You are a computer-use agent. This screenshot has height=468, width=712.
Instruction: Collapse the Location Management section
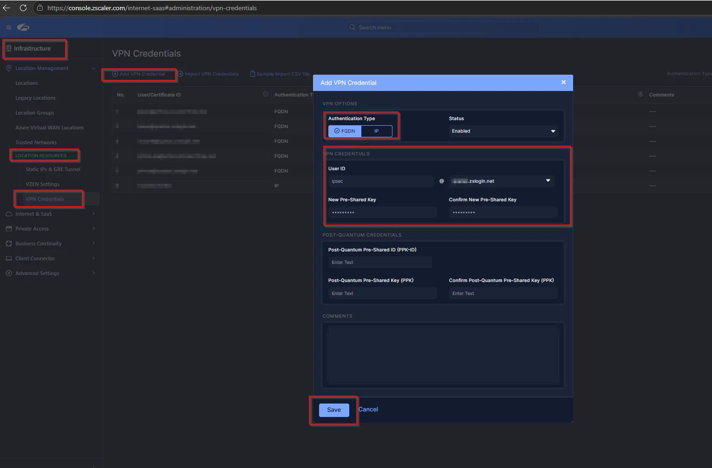93,68
